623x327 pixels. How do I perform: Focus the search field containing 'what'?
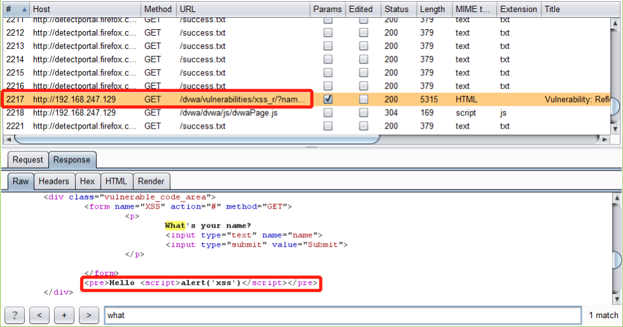coord(343,316)
